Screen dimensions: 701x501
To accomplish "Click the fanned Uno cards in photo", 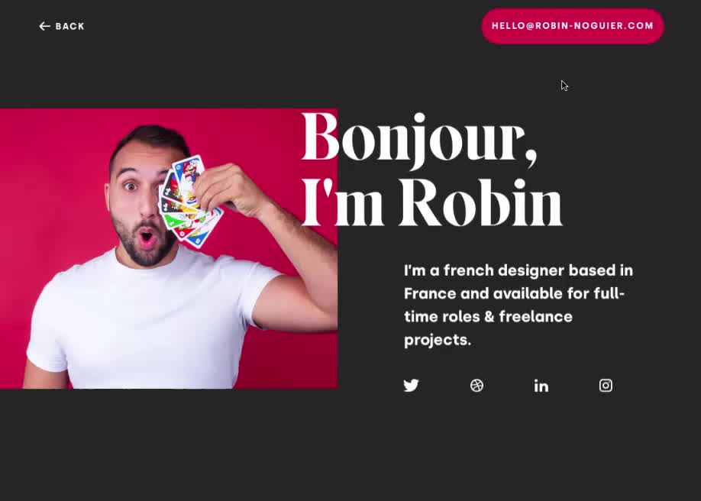I will 190,202.
